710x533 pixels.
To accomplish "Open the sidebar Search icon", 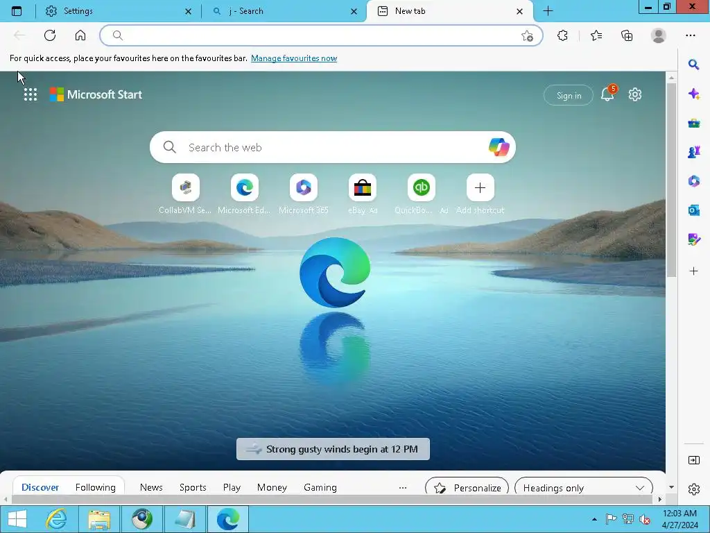I will click(693, 65).
